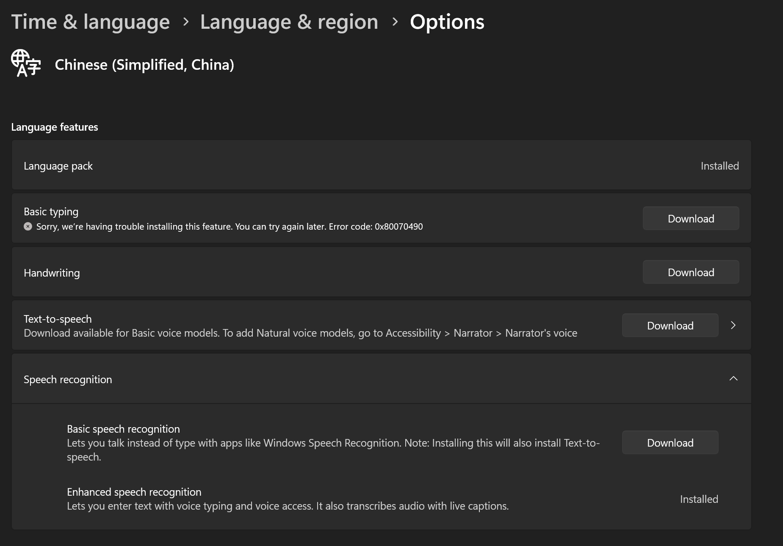Click the Options breadcrumb title
The image size is (783, 546).
447,22
